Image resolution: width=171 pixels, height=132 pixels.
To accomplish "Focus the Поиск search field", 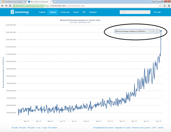I will coord(135,12).
